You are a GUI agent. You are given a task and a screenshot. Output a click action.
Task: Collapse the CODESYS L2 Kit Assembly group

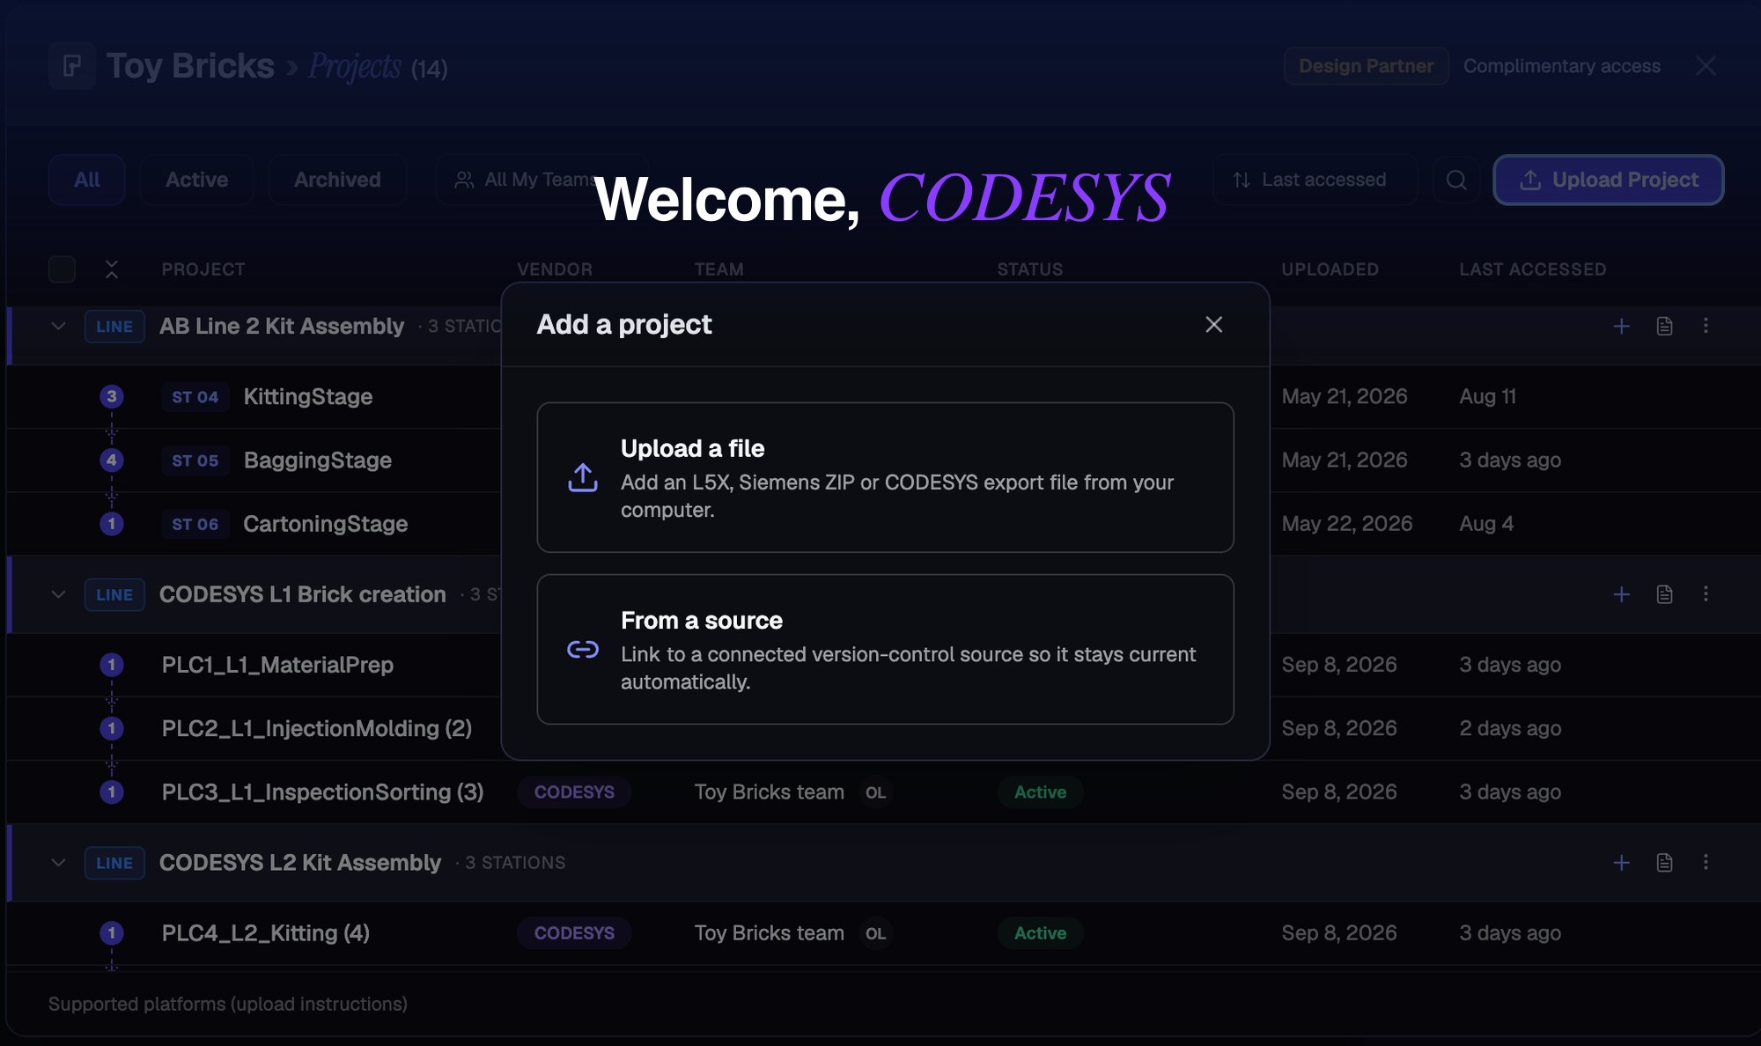point(58,863)
